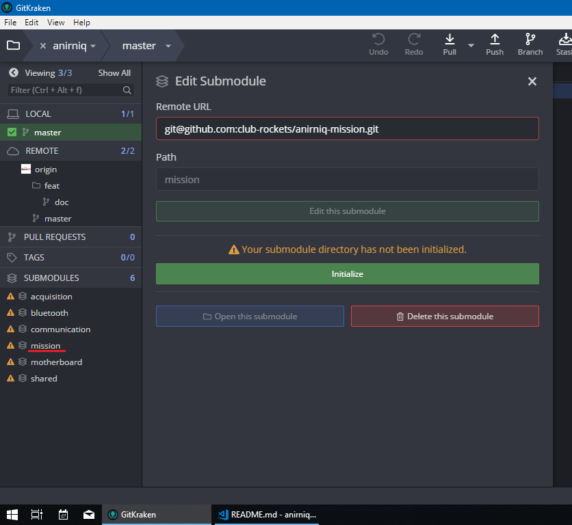Click the Edit Submodule header stack icon

[162, 81]
